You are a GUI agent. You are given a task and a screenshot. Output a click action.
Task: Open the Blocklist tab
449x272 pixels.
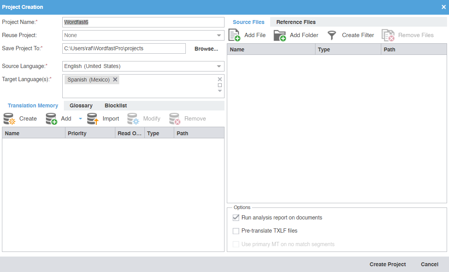tap(115, 105)
